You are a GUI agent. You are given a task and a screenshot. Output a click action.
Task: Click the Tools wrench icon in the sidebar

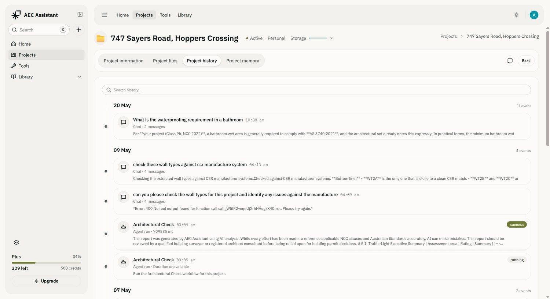click(14, 66)
